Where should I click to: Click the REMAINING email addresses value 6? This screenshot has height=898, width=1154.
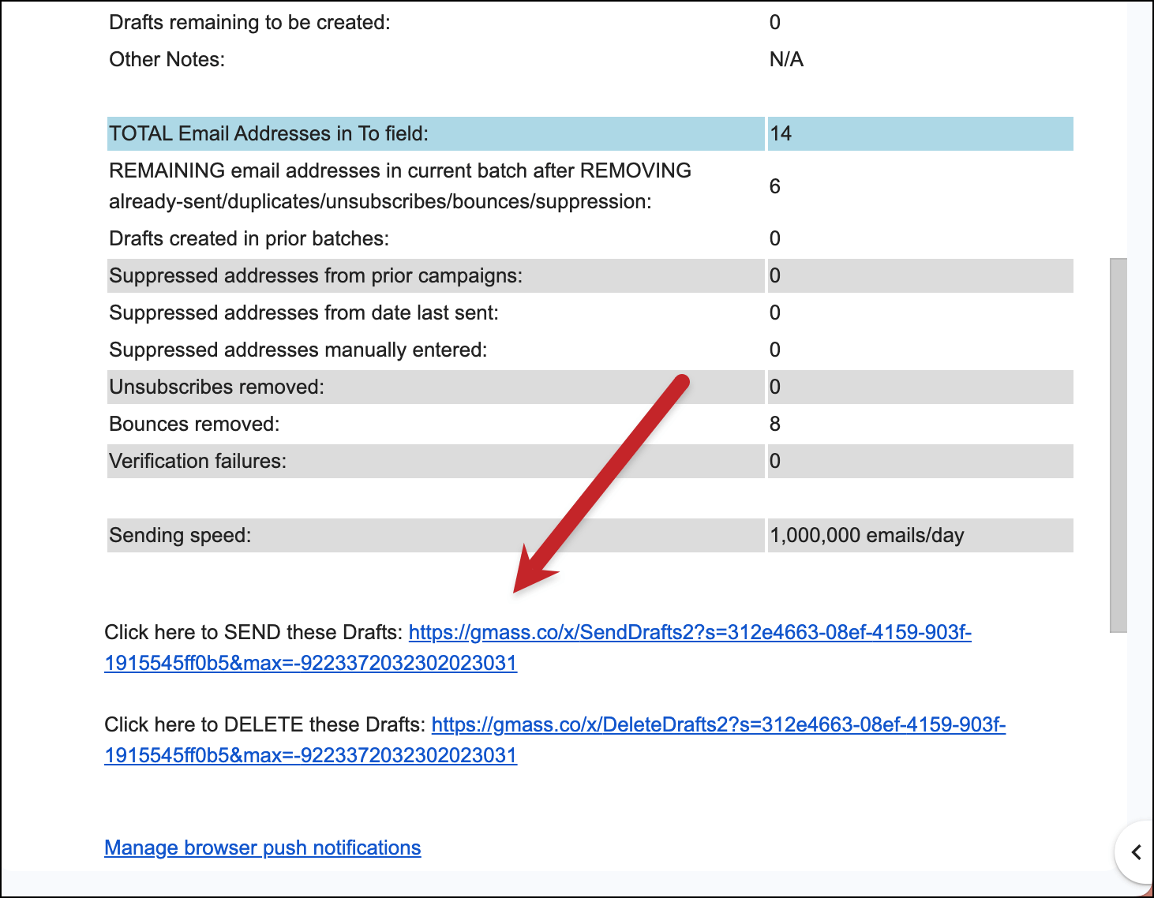pyautogui.click(x=775, y=186)
